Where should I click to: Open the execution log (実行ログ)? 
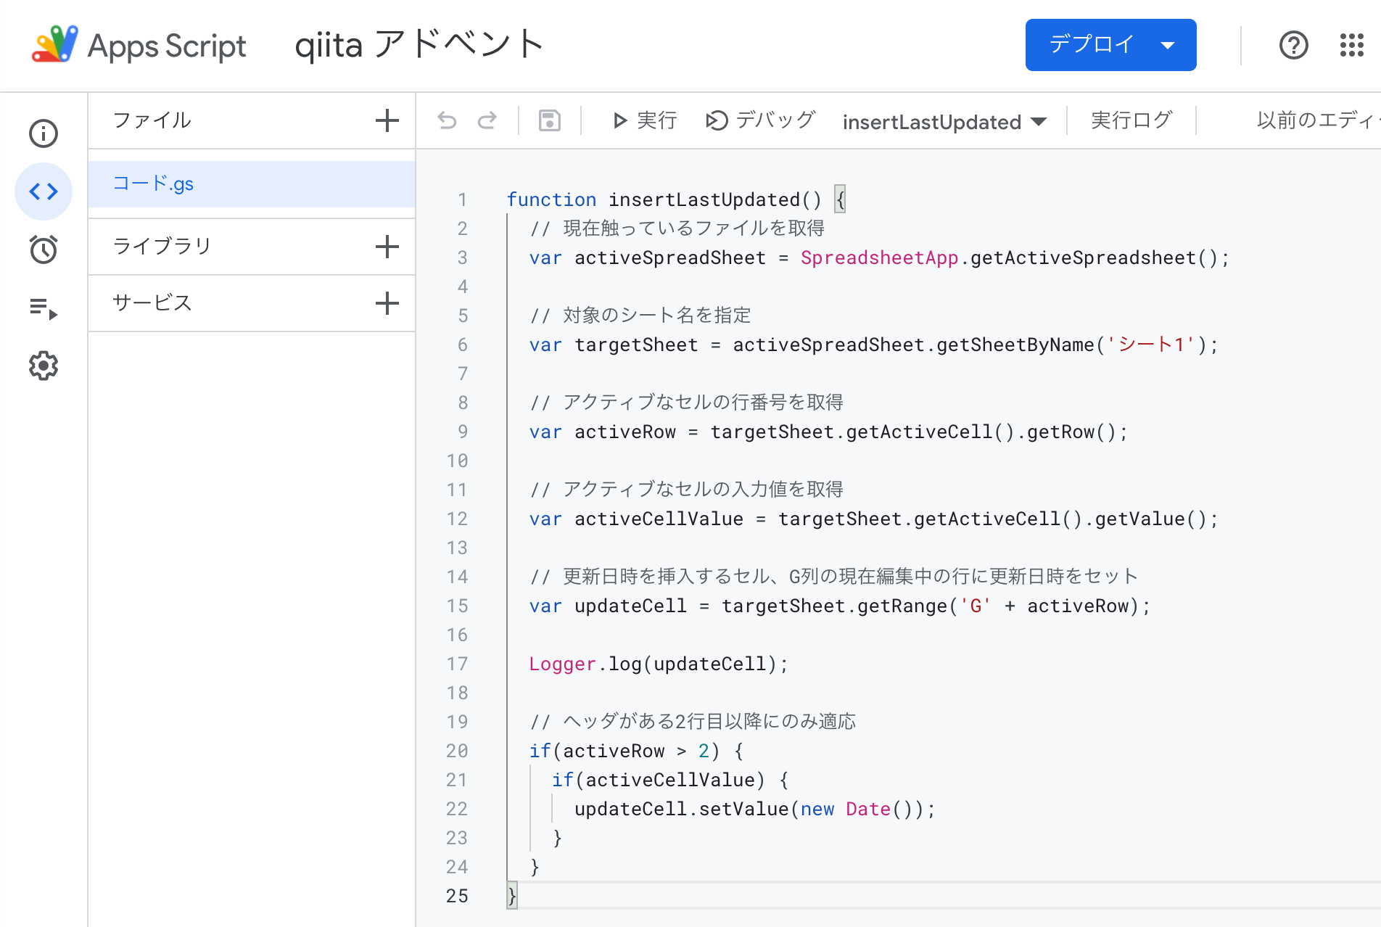1130,120
